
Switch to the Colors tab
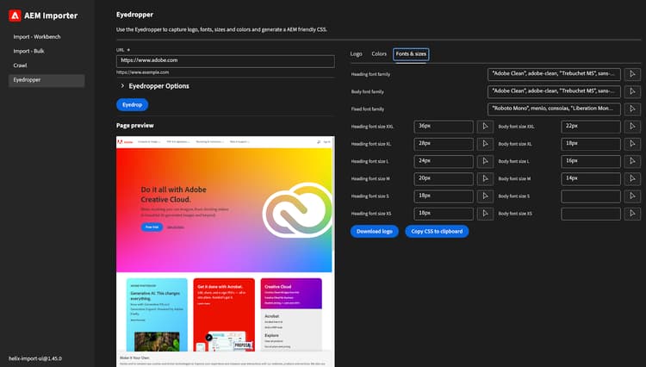click(x=379, y=54)
